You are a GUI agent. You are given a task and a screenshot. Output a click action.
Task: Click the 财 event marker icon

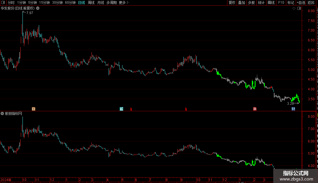(293, 109)
